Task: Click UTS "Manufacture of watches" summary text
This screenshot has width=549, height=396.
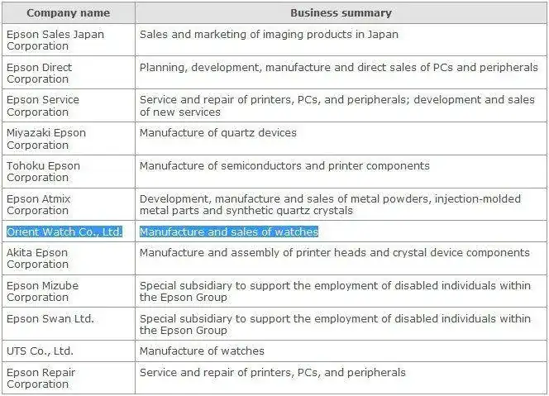Action: tap(202, 351)
